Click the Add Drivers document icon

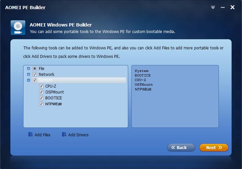(x=64, y=134)
